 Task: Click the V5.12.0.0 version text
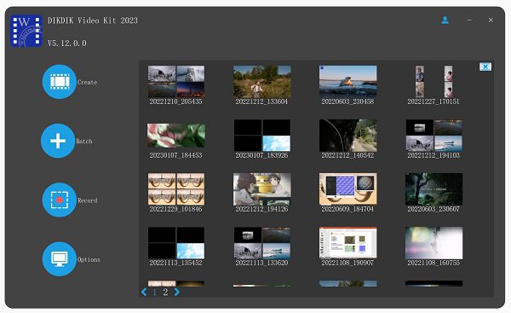coord(67,43)
